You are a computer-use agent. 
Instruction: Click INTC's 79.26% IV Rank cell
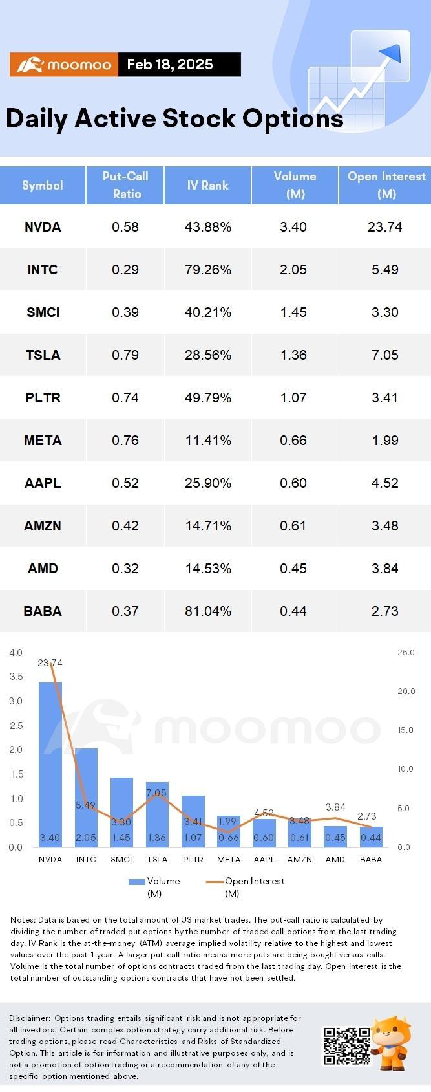click(x=208, y=269)
